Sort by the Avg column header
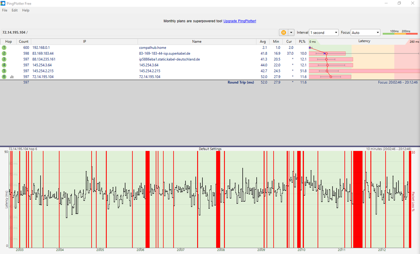 coord(263,42)
